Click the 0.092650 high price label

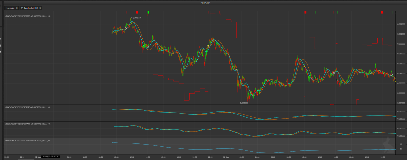point(137,18)
